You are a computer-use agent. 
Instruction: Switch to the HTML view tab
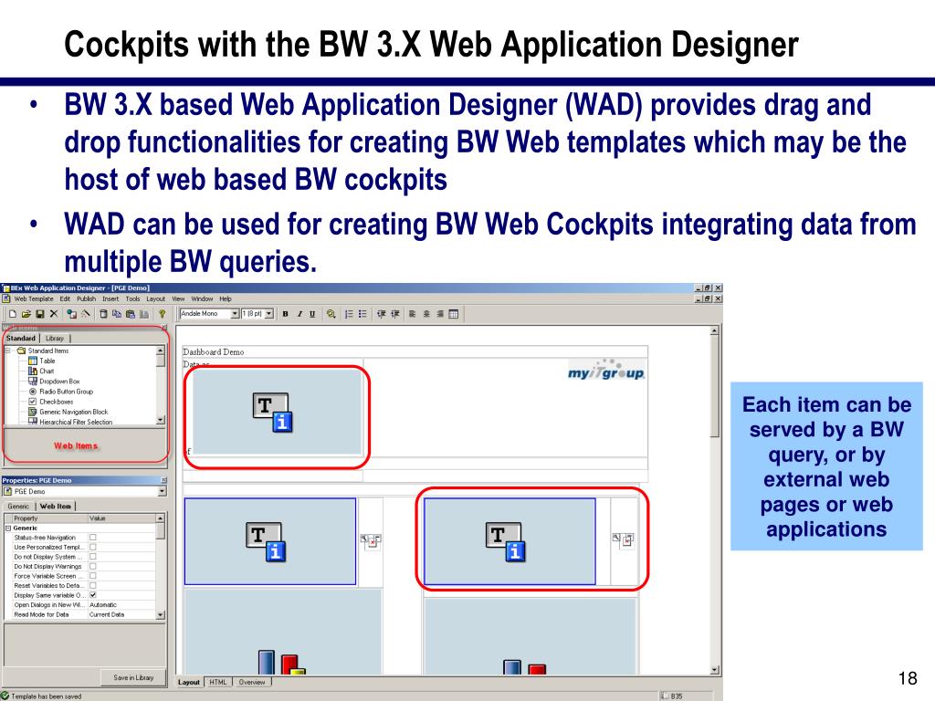click(218, 682)
